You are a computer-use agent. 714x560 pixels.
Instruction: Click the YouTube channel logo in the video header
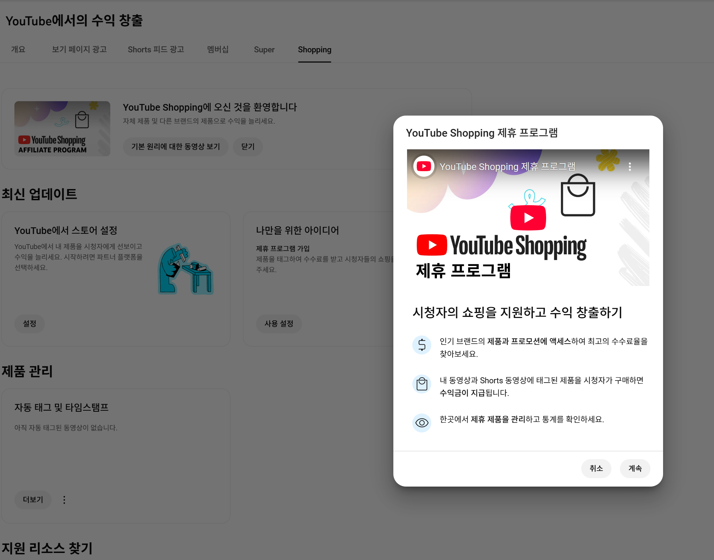pyautogui.click(x=424, y=166)
